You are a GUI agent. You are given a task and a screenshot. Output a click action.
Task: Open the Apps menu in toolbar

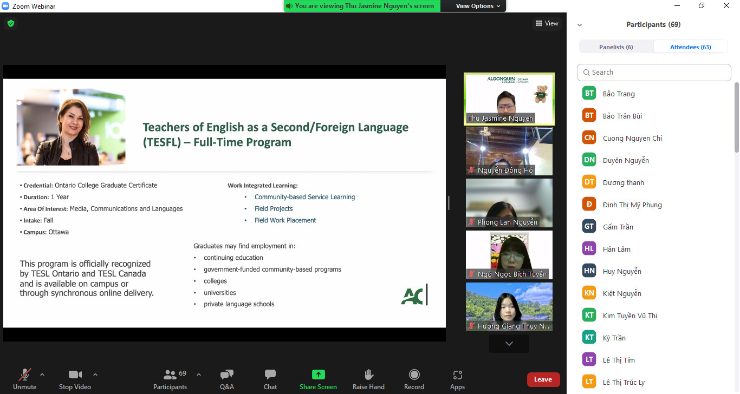[x=457, y=379]
